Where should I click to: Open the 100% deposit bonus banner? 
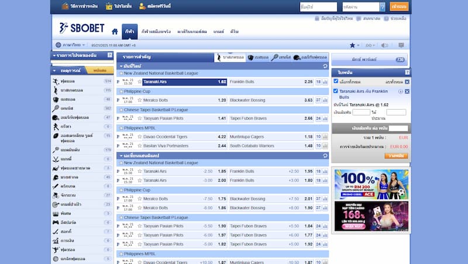tap(371, 185)
